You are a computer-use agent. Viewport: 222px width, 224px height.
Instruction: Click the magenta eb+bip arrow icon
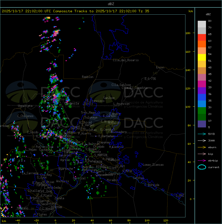click(202, 161)
